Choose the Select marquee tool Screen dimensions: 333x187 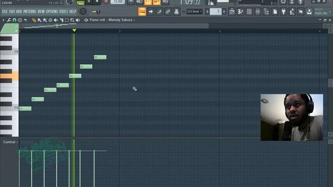[67, 20]
